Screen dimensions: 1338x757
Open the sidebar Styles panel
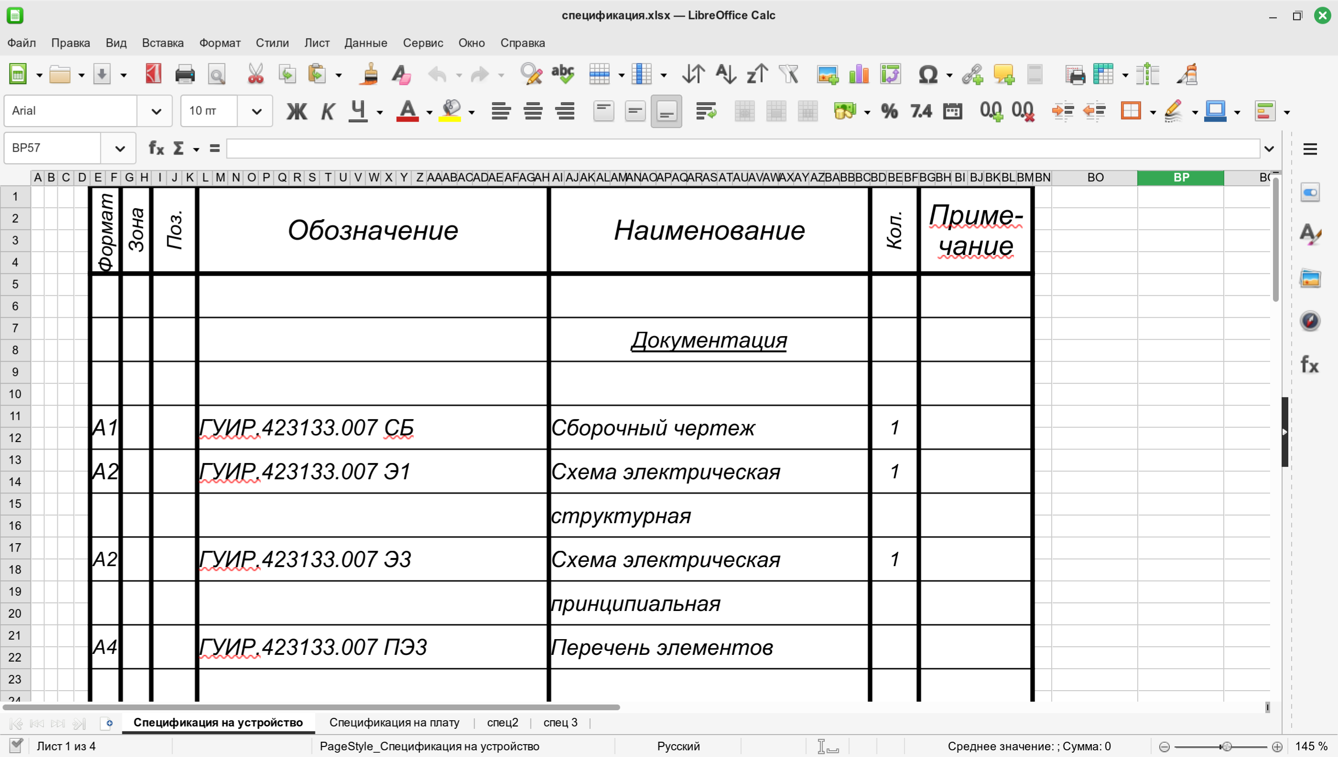(x=1309, y=234)
